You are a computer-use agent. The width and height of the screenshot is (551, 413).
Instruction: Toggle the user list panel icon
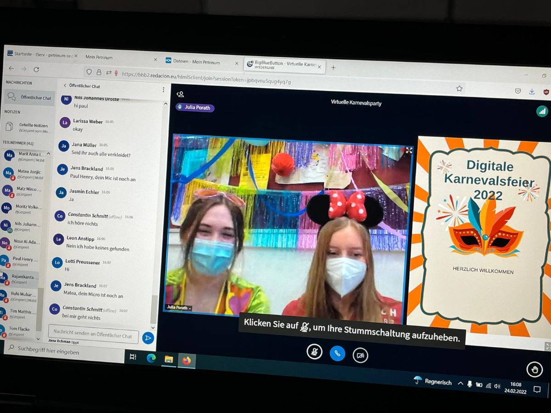coord(180,94)
